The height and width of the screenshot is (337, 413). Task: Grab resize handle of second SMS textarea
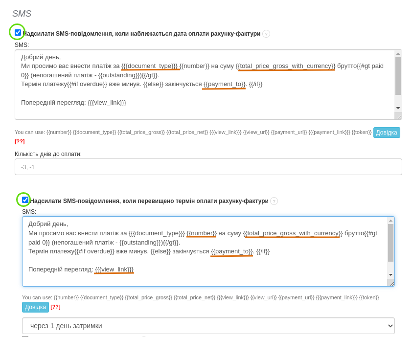(x=391, y=283)
